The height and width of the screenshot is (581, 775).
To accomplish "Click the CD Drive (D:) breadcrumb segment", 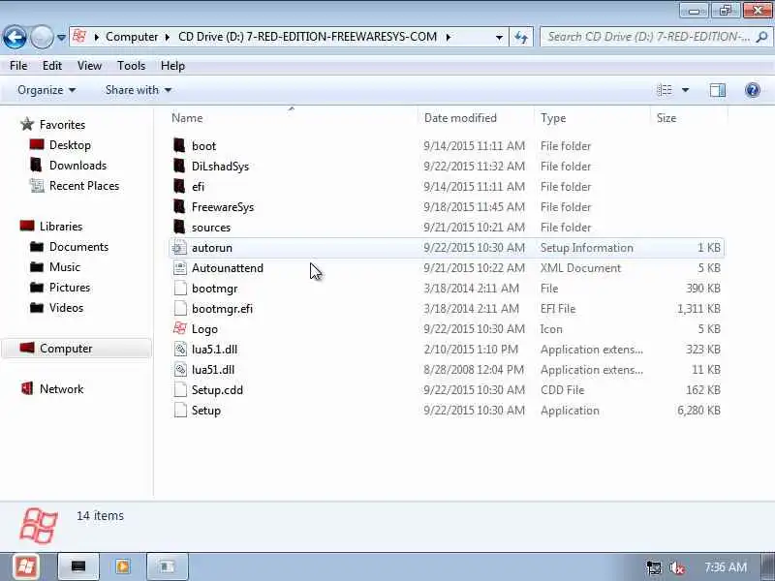I will pos(307,37).
